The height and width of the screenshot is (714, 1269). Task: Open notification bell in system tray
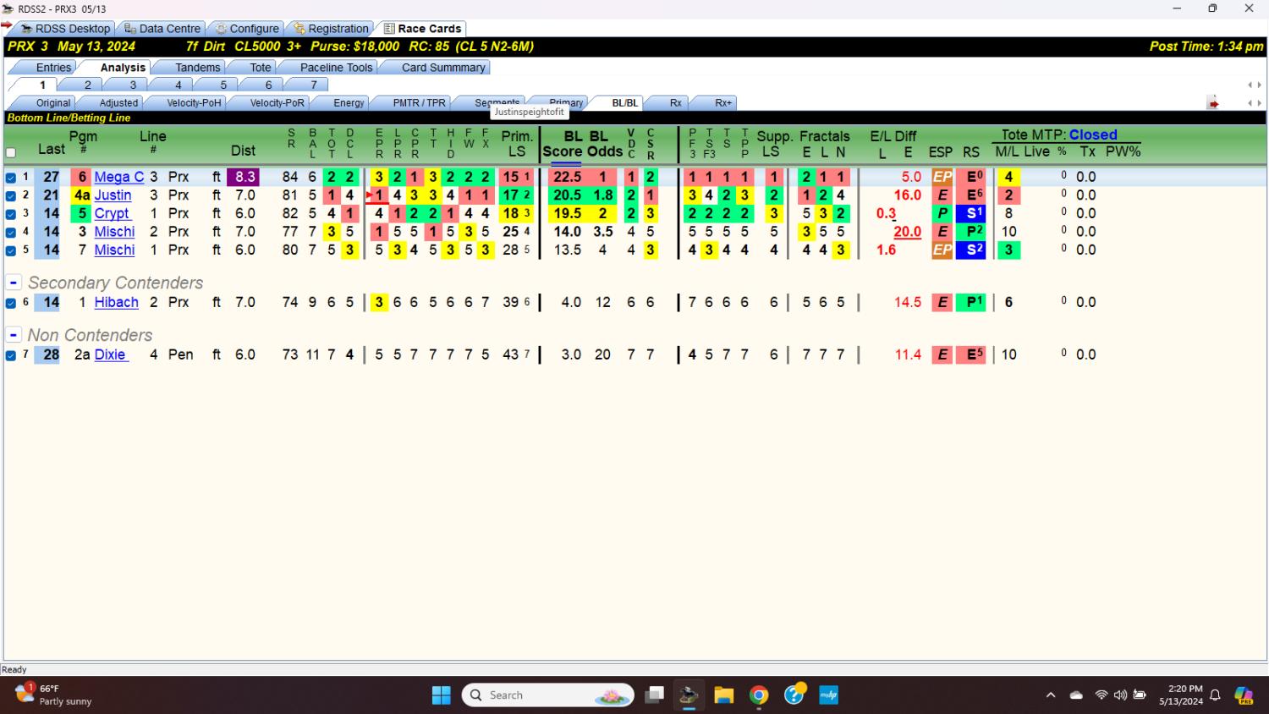pos(1215,695)
